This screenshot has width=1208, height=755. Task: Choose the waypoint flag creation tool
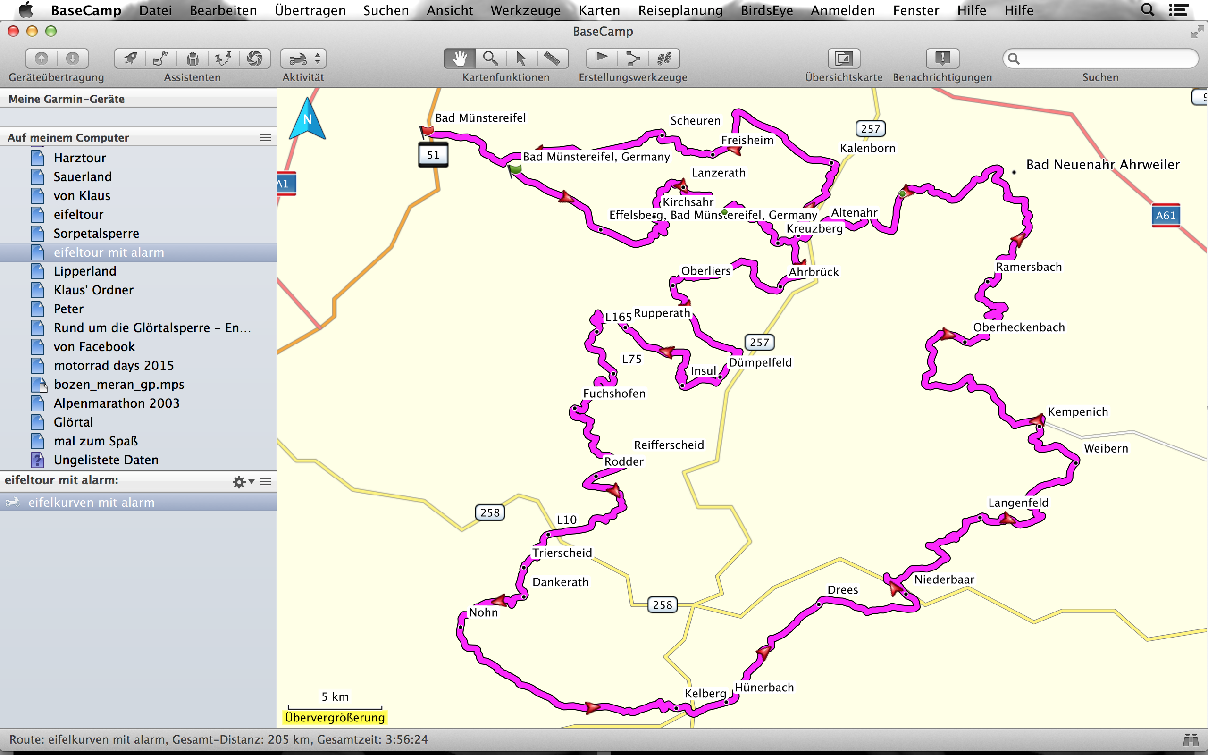pyautogui.click(x=602, y=59)
